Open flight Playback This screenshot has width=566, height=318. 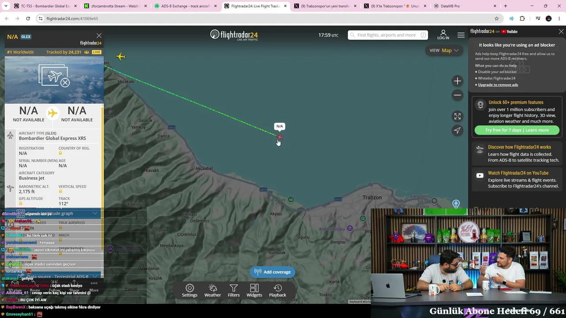click(x=278, y=291)
